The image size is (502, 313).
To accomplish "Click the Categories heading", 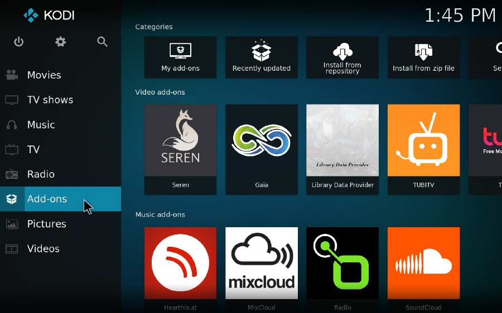I will pyautogui.click(x=154, y=27).
